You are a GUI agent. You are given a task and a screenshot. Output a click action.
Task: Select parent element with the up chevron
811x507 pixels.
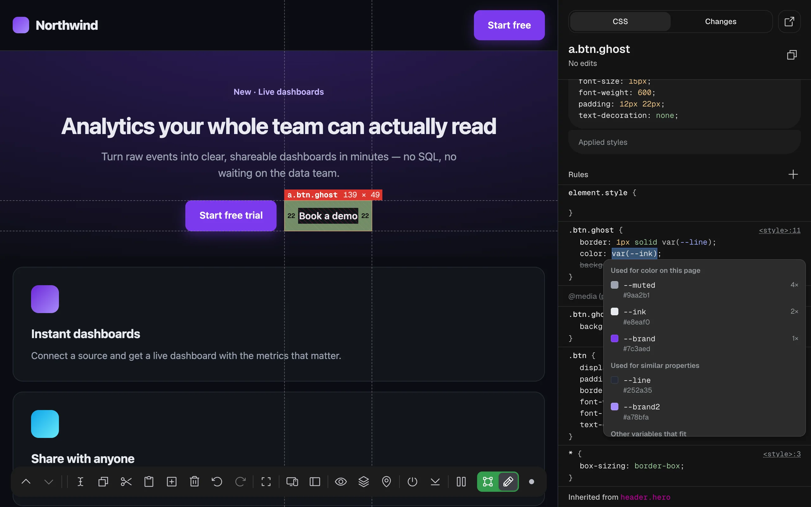[x=26, y=482]
